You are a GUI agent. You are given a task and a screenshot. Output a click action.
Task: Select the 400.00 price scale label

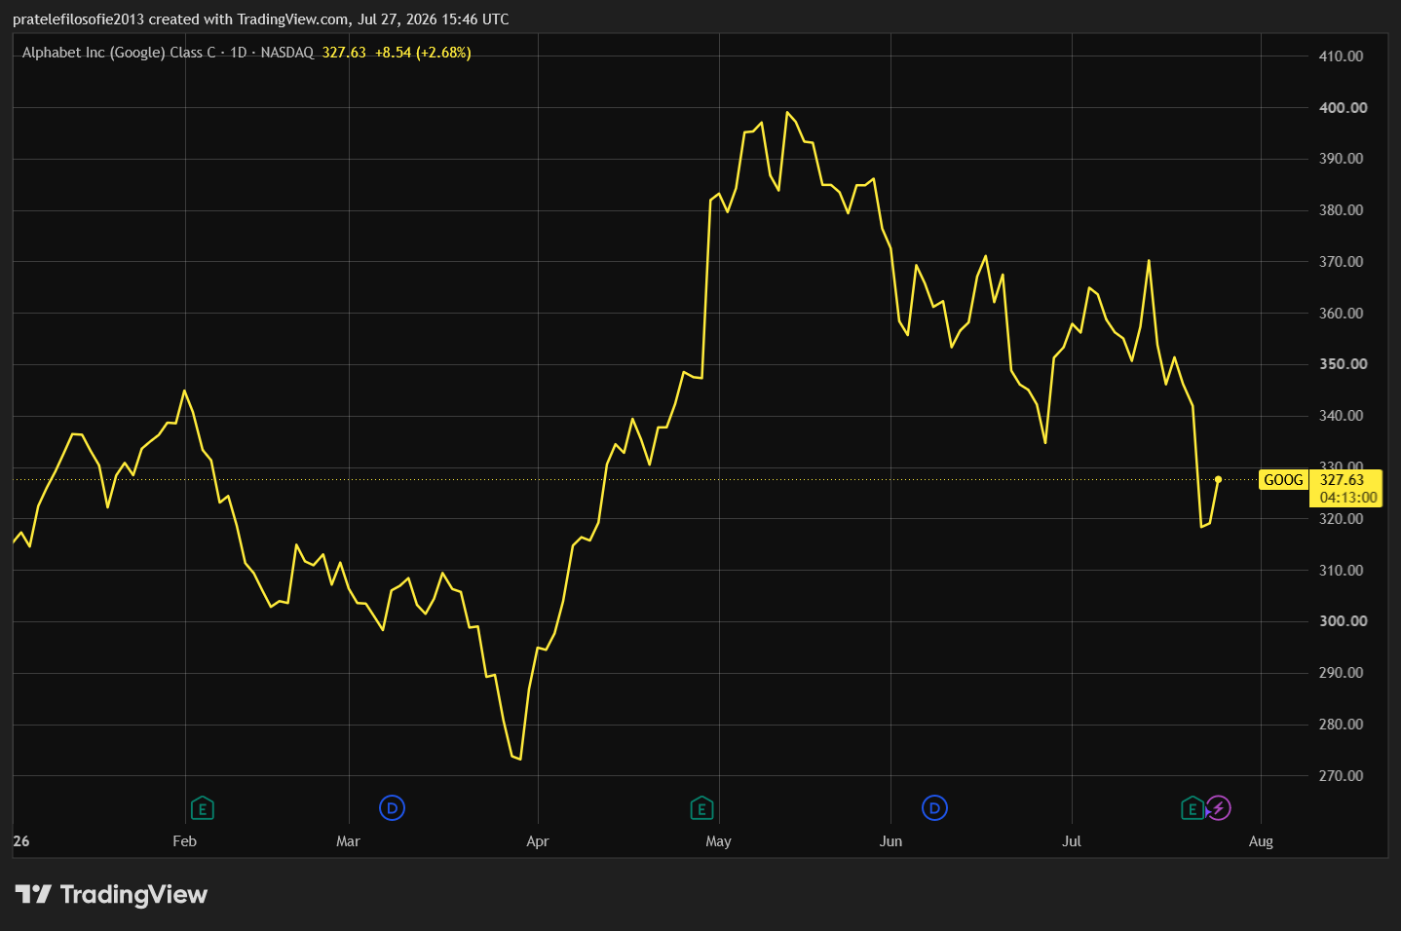[1343, 107]
